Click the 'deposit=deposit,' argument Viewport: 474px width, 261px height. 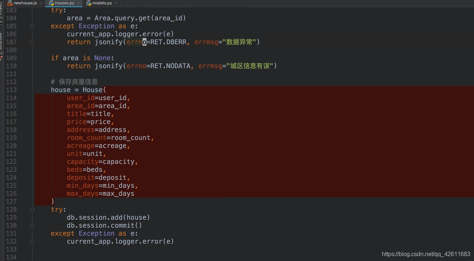pos(98,178)
